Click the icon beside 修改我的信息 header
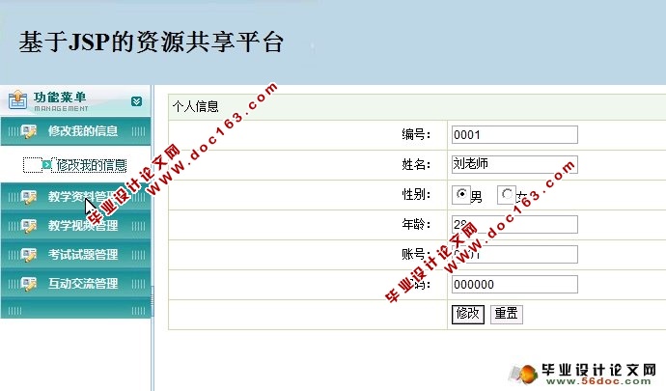The height and width of the screenshot is (391, 666). [29, 131]
